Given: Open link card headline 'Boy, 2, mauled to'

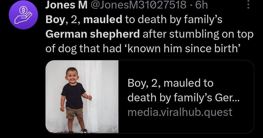Looking at the screenshot, I should point(170,83).
